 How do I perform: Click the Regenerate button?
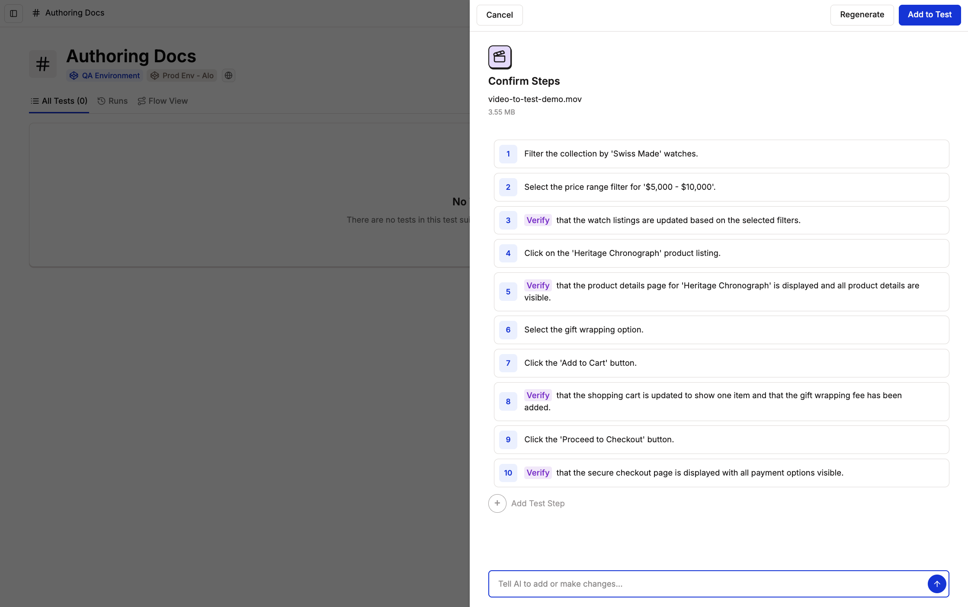(862, 15)
